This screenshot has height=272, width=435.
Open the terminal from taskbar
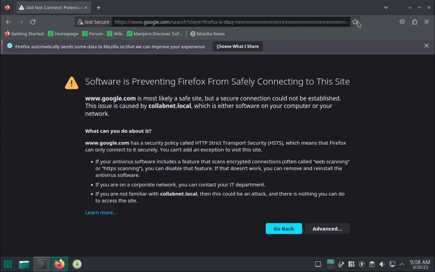pos(42,264)
